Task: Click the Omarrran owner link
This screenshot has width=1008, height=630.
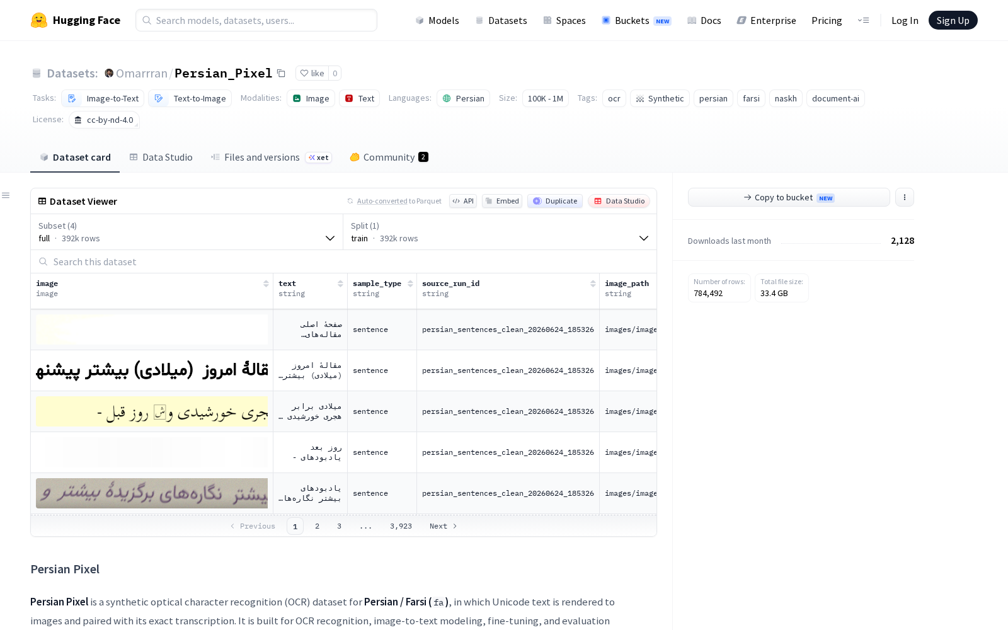Action: pyautogui.click(x=142, y=73)
